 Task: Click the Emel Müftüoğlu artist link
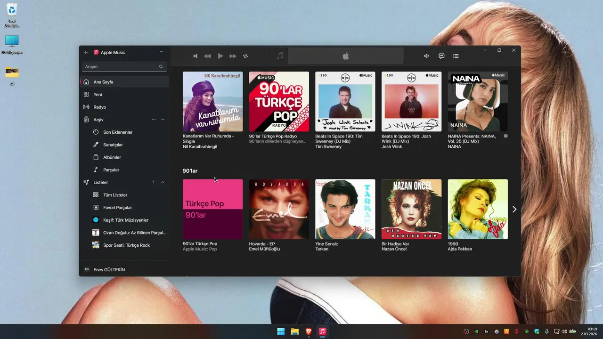[264, 249]
